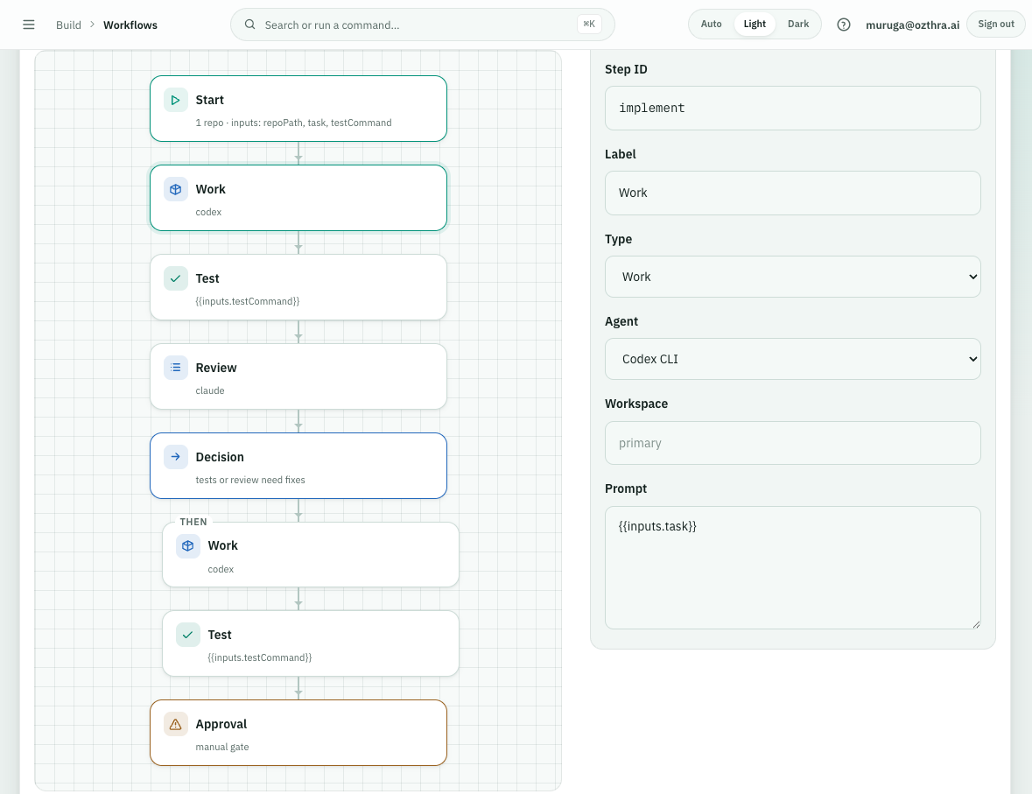The image size is (1032, 794).
Task: Click the Decision node arrow icon
Action: point(176,457)
